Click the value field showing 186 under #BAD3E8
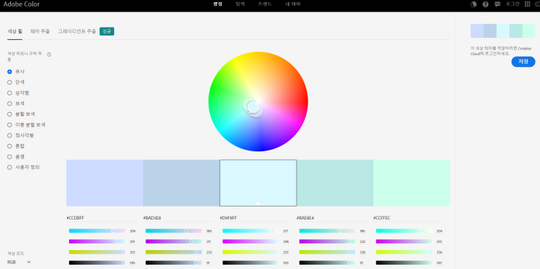This screenshot has height=269, width=540. point(209,231)
